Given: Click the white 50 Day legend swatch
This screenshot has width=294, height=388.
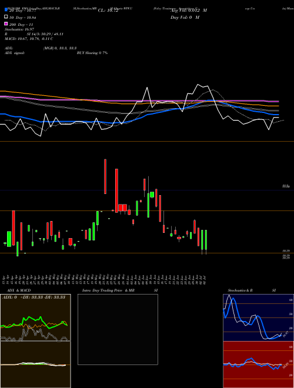Looking at the screenshot, I should [6, 17].
